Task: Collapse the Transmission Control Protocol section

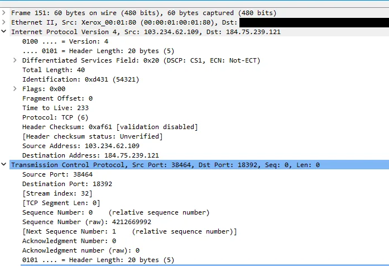Action: [4, 165]
